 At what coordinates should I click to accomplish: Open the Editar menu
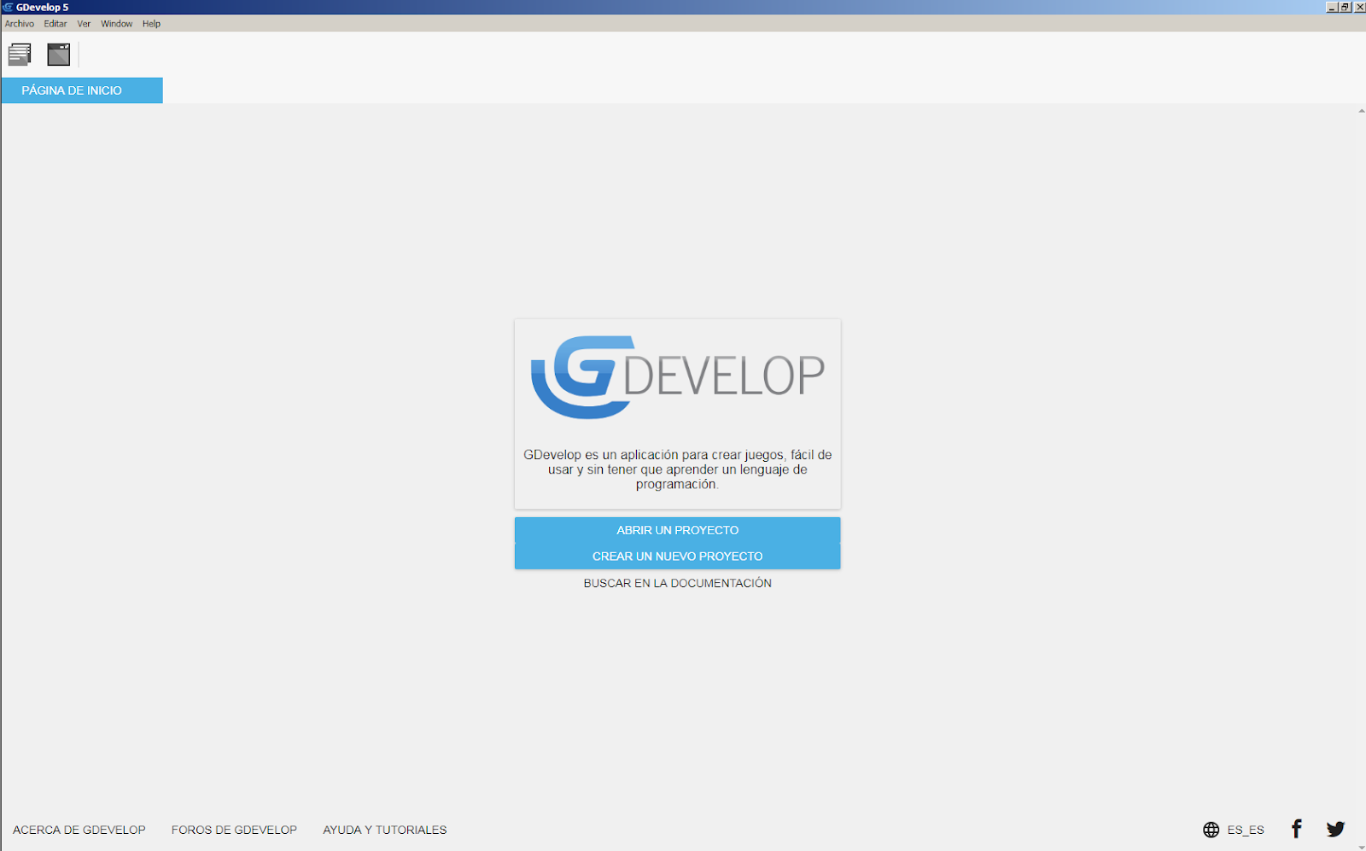[x=55, y=23]
